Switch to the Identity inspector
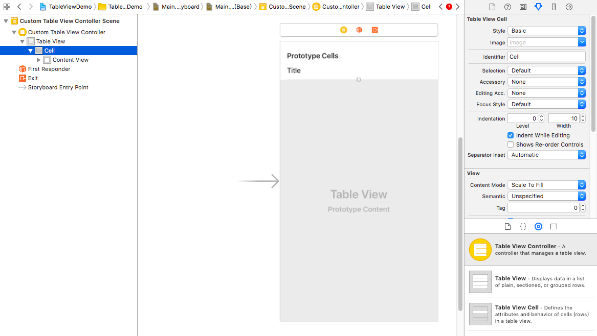This screenshot has height=336, width=597. click(523, 7)
